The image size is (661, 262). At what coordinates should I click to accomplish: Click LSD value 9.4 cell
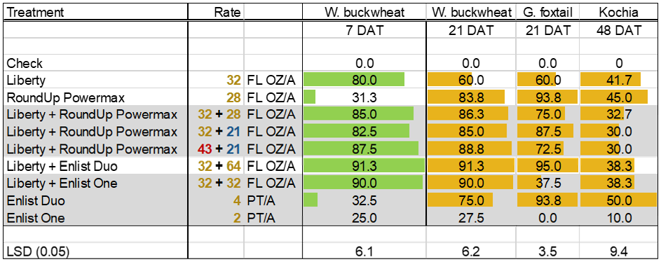(618, 251)
